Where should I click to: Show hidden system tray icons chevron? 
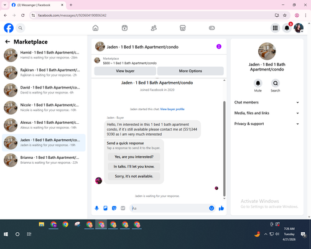[x=266, y=234]
